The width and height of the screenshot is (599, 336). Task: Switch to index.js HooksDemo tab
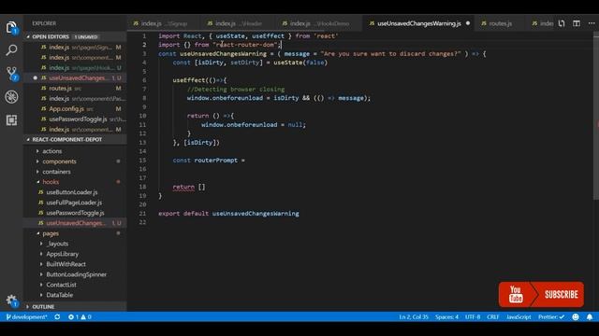pos(319,23)
